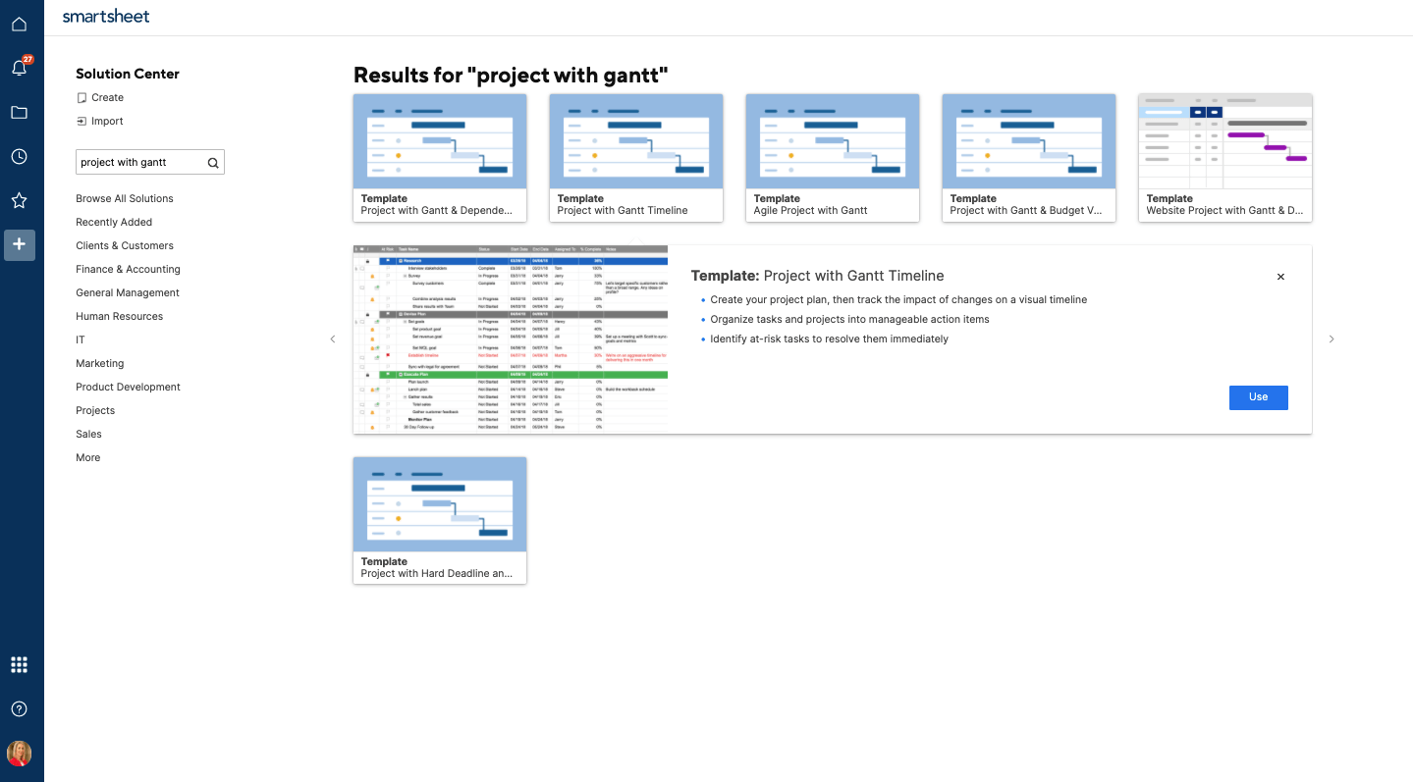The height and width of the screenshot is (782, 1413).
Task: Click the Solution Center heading
Action: 128,74
